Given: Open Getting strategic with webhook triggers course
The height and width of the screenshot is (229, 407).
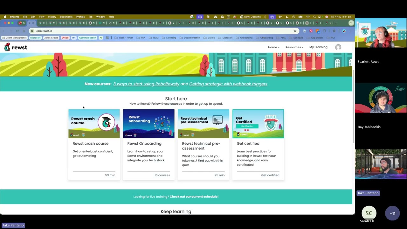Looking at the screenshot, I should 228,84.
